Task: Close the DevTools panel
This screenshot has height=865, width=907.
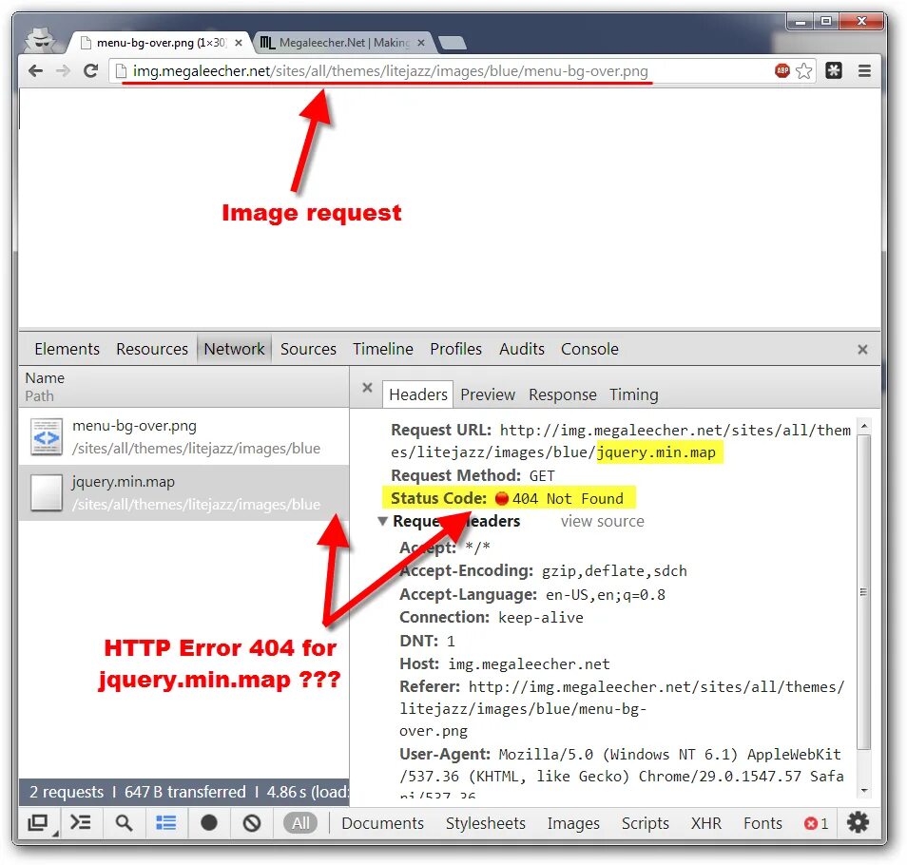Action: click(862, 349)
